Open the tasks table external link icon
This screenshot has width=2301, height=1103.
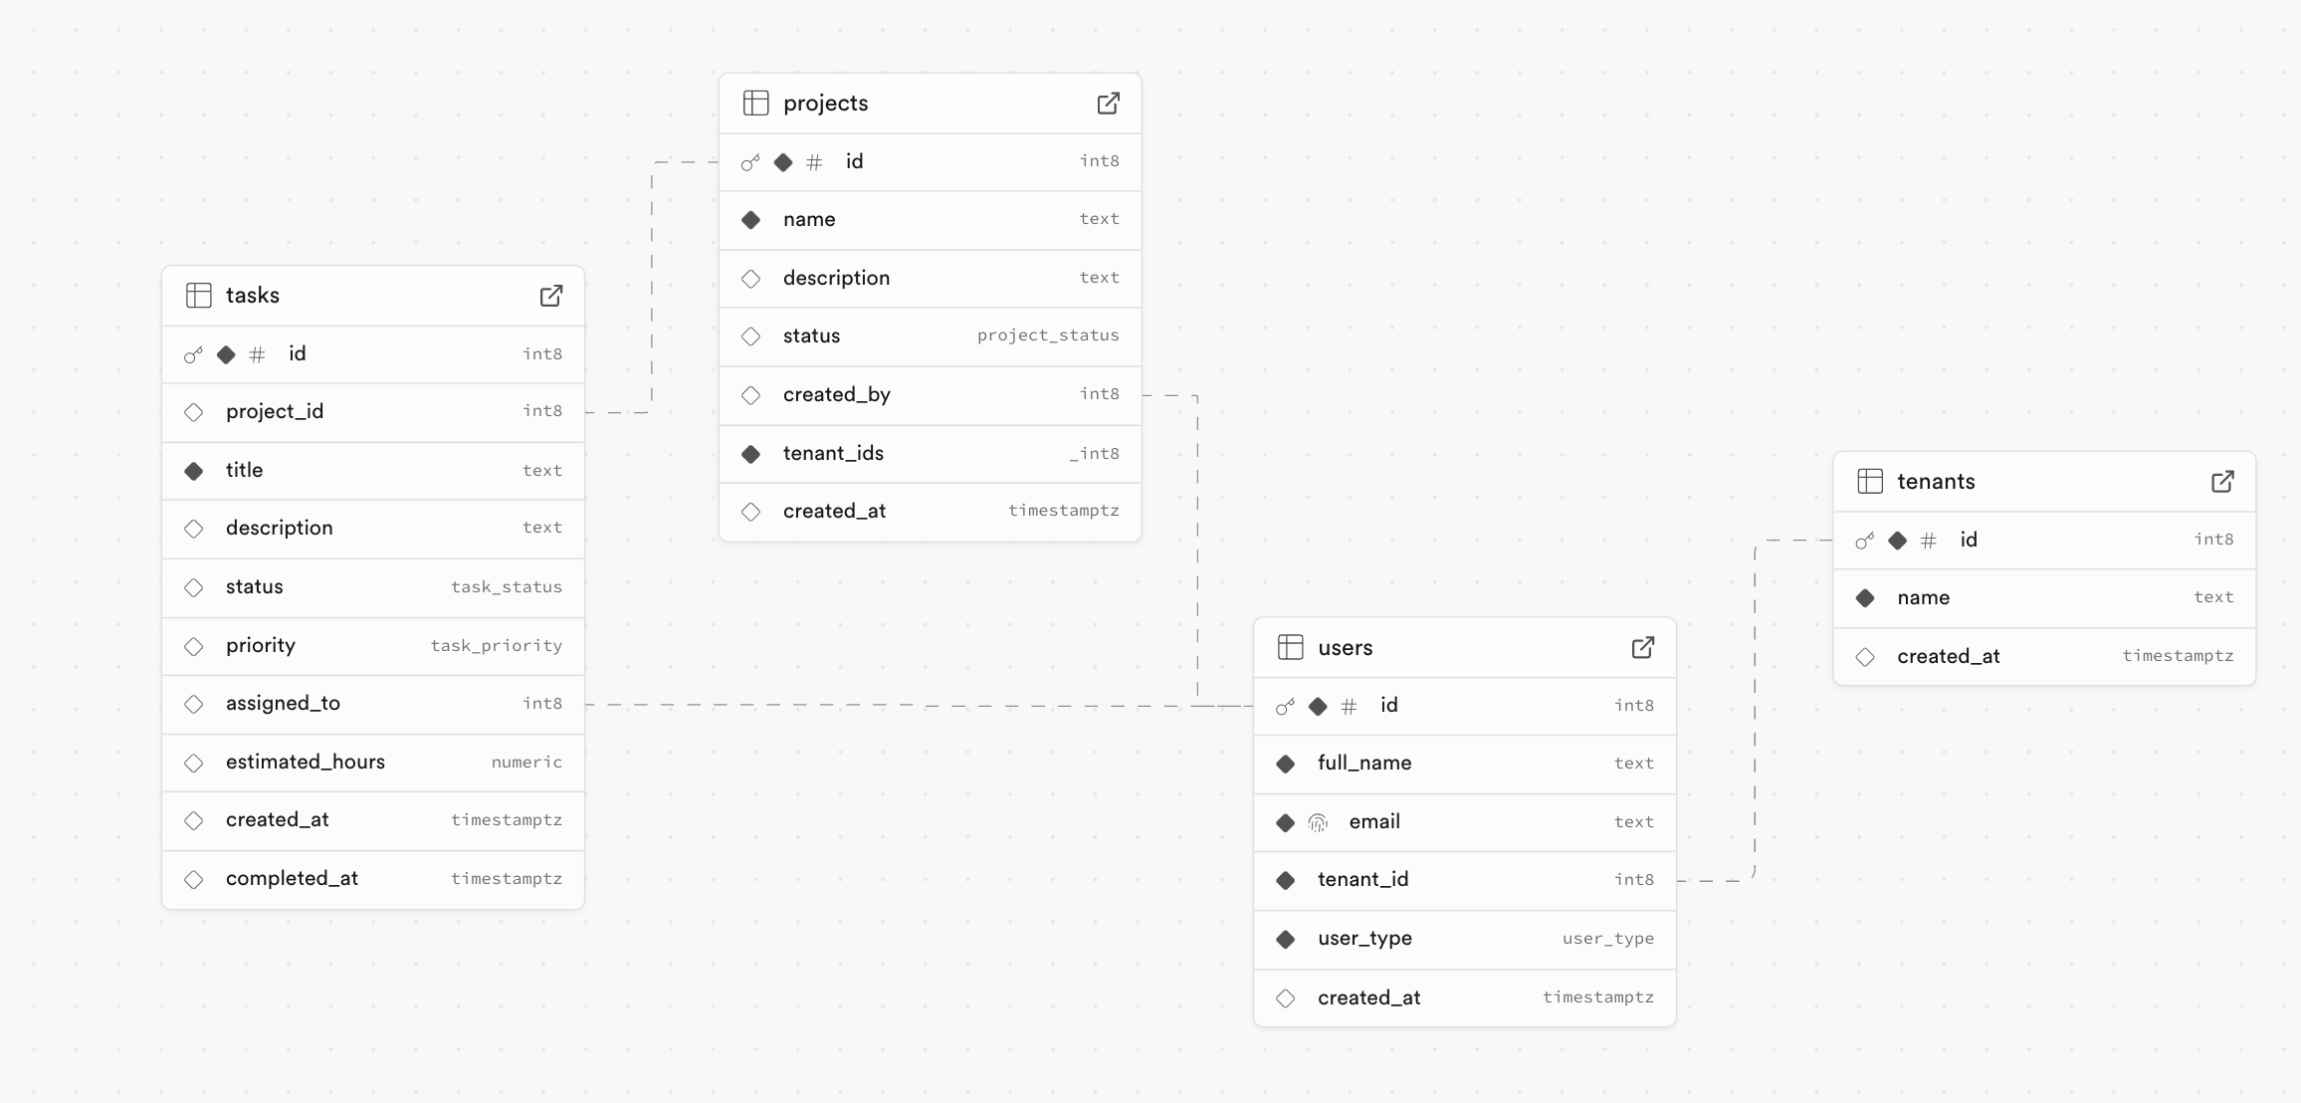click(550, 296)
